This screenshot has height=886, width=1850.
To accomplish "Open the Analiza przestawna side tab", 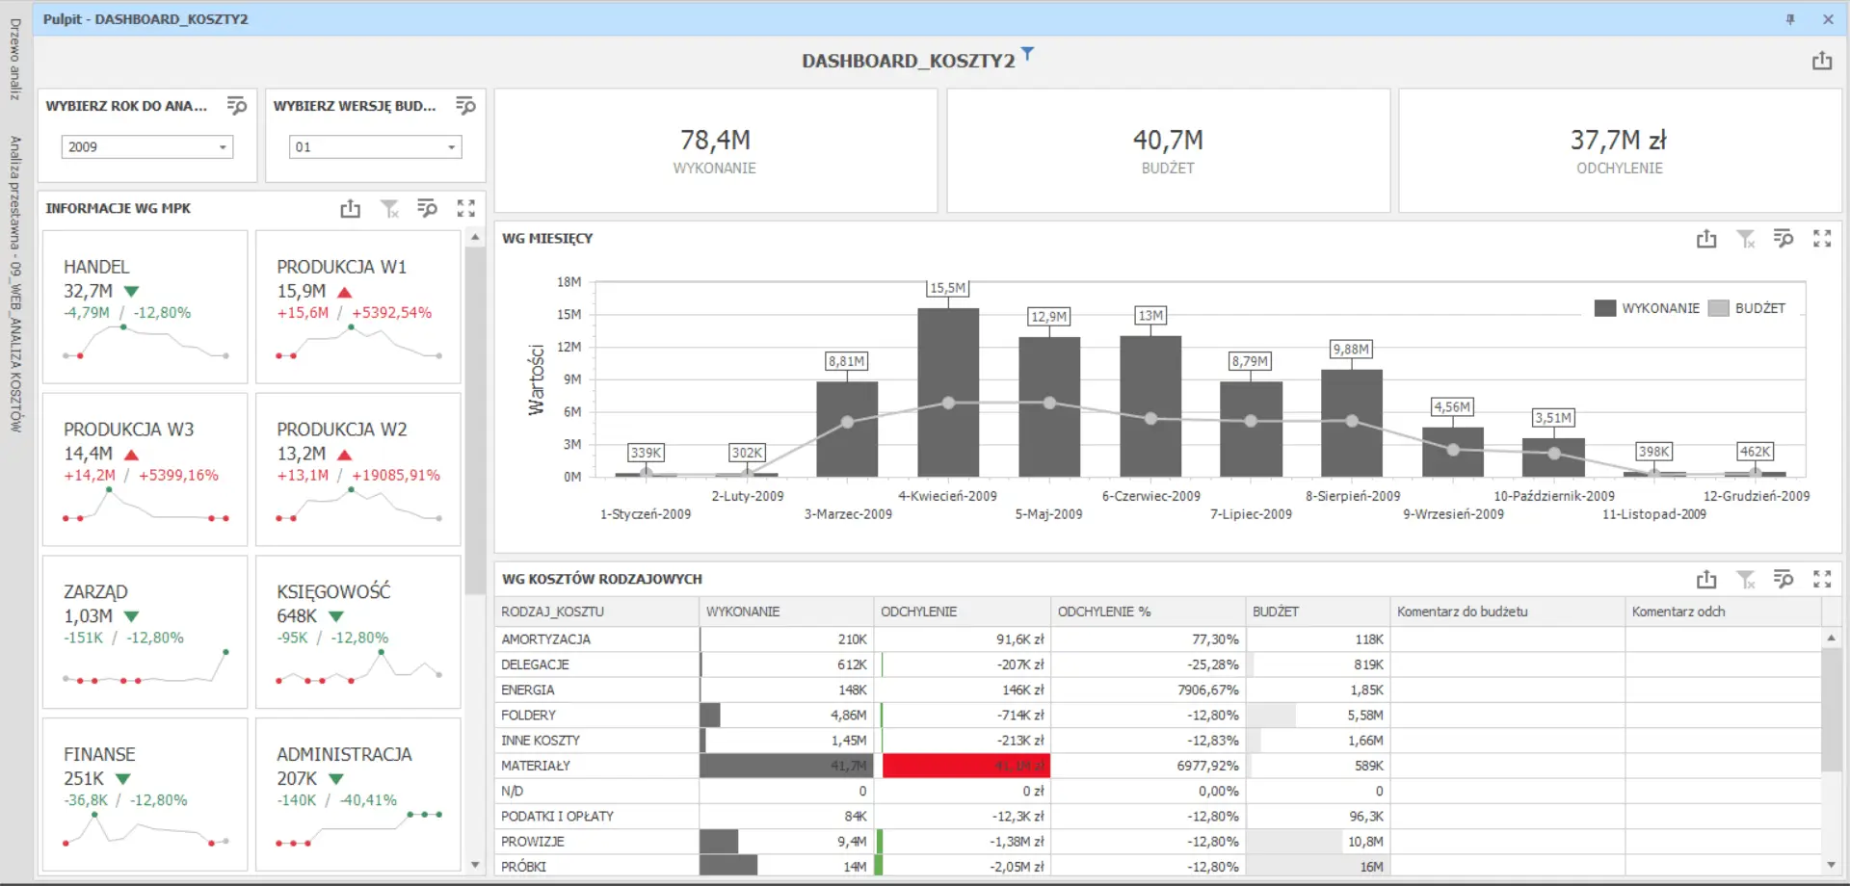I will click(15, 284).
